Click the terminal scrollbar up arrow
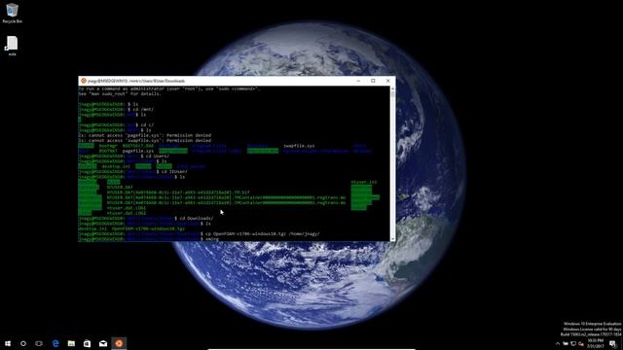 392,89
